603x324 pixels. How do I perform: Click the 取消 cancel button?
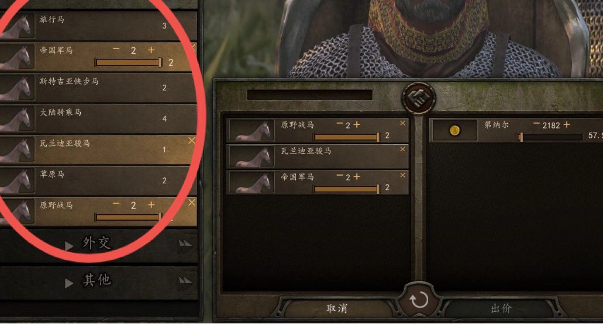pos(336,308)
